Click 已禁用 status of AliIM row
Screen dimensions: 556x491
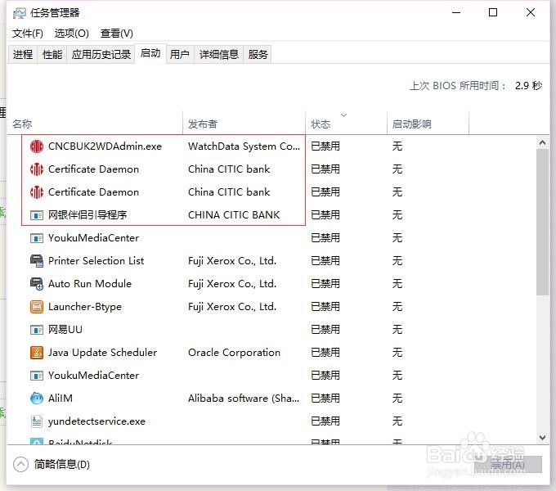pos(325,398)
